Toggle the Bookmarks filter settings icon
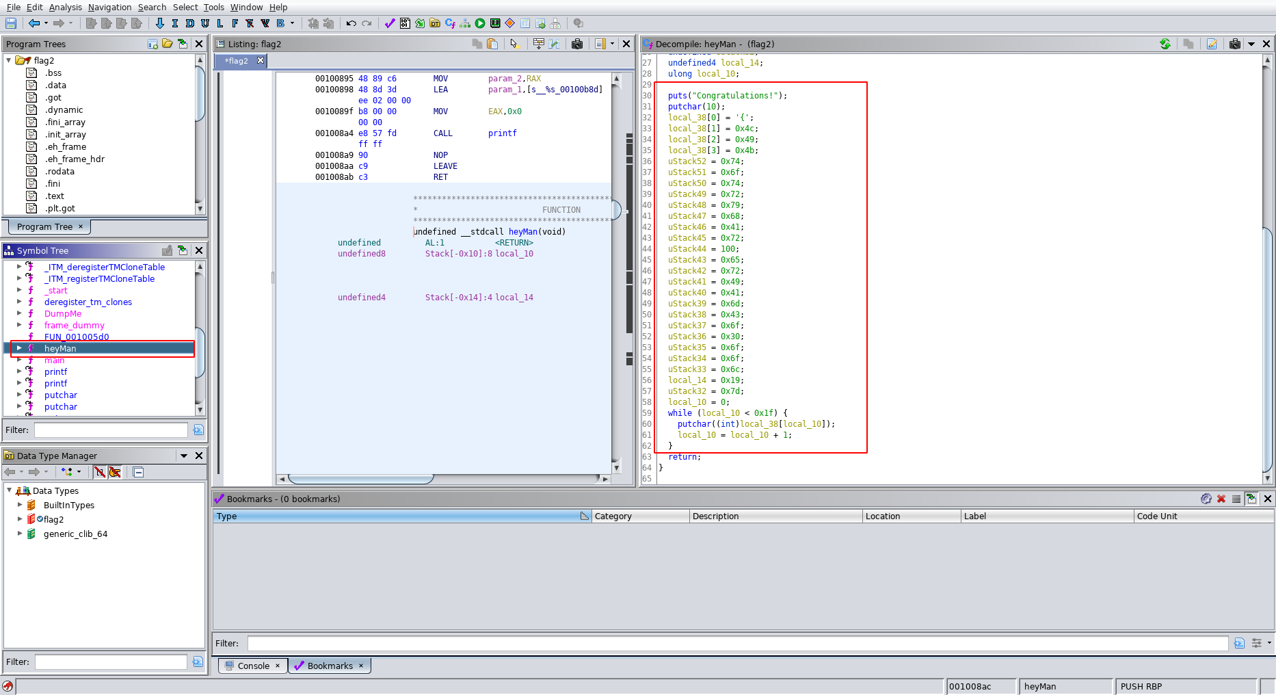This screenshot has height=695, width=1276. tap(1257, 643)
